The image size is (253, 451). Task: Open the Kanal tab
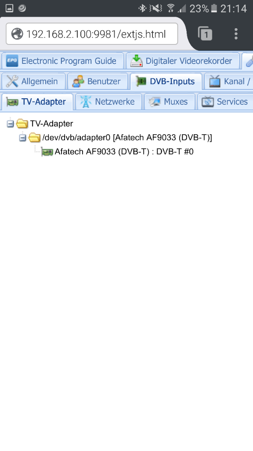[228, 81]
